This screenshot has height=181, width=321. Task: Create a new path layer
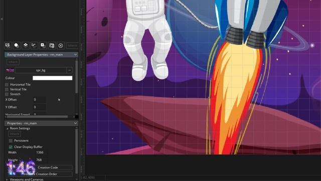click(34, 45)
